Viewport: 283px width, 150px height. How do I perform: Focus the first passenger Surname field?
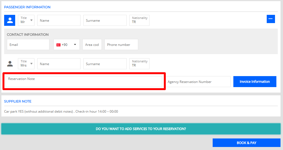(105, 20)
